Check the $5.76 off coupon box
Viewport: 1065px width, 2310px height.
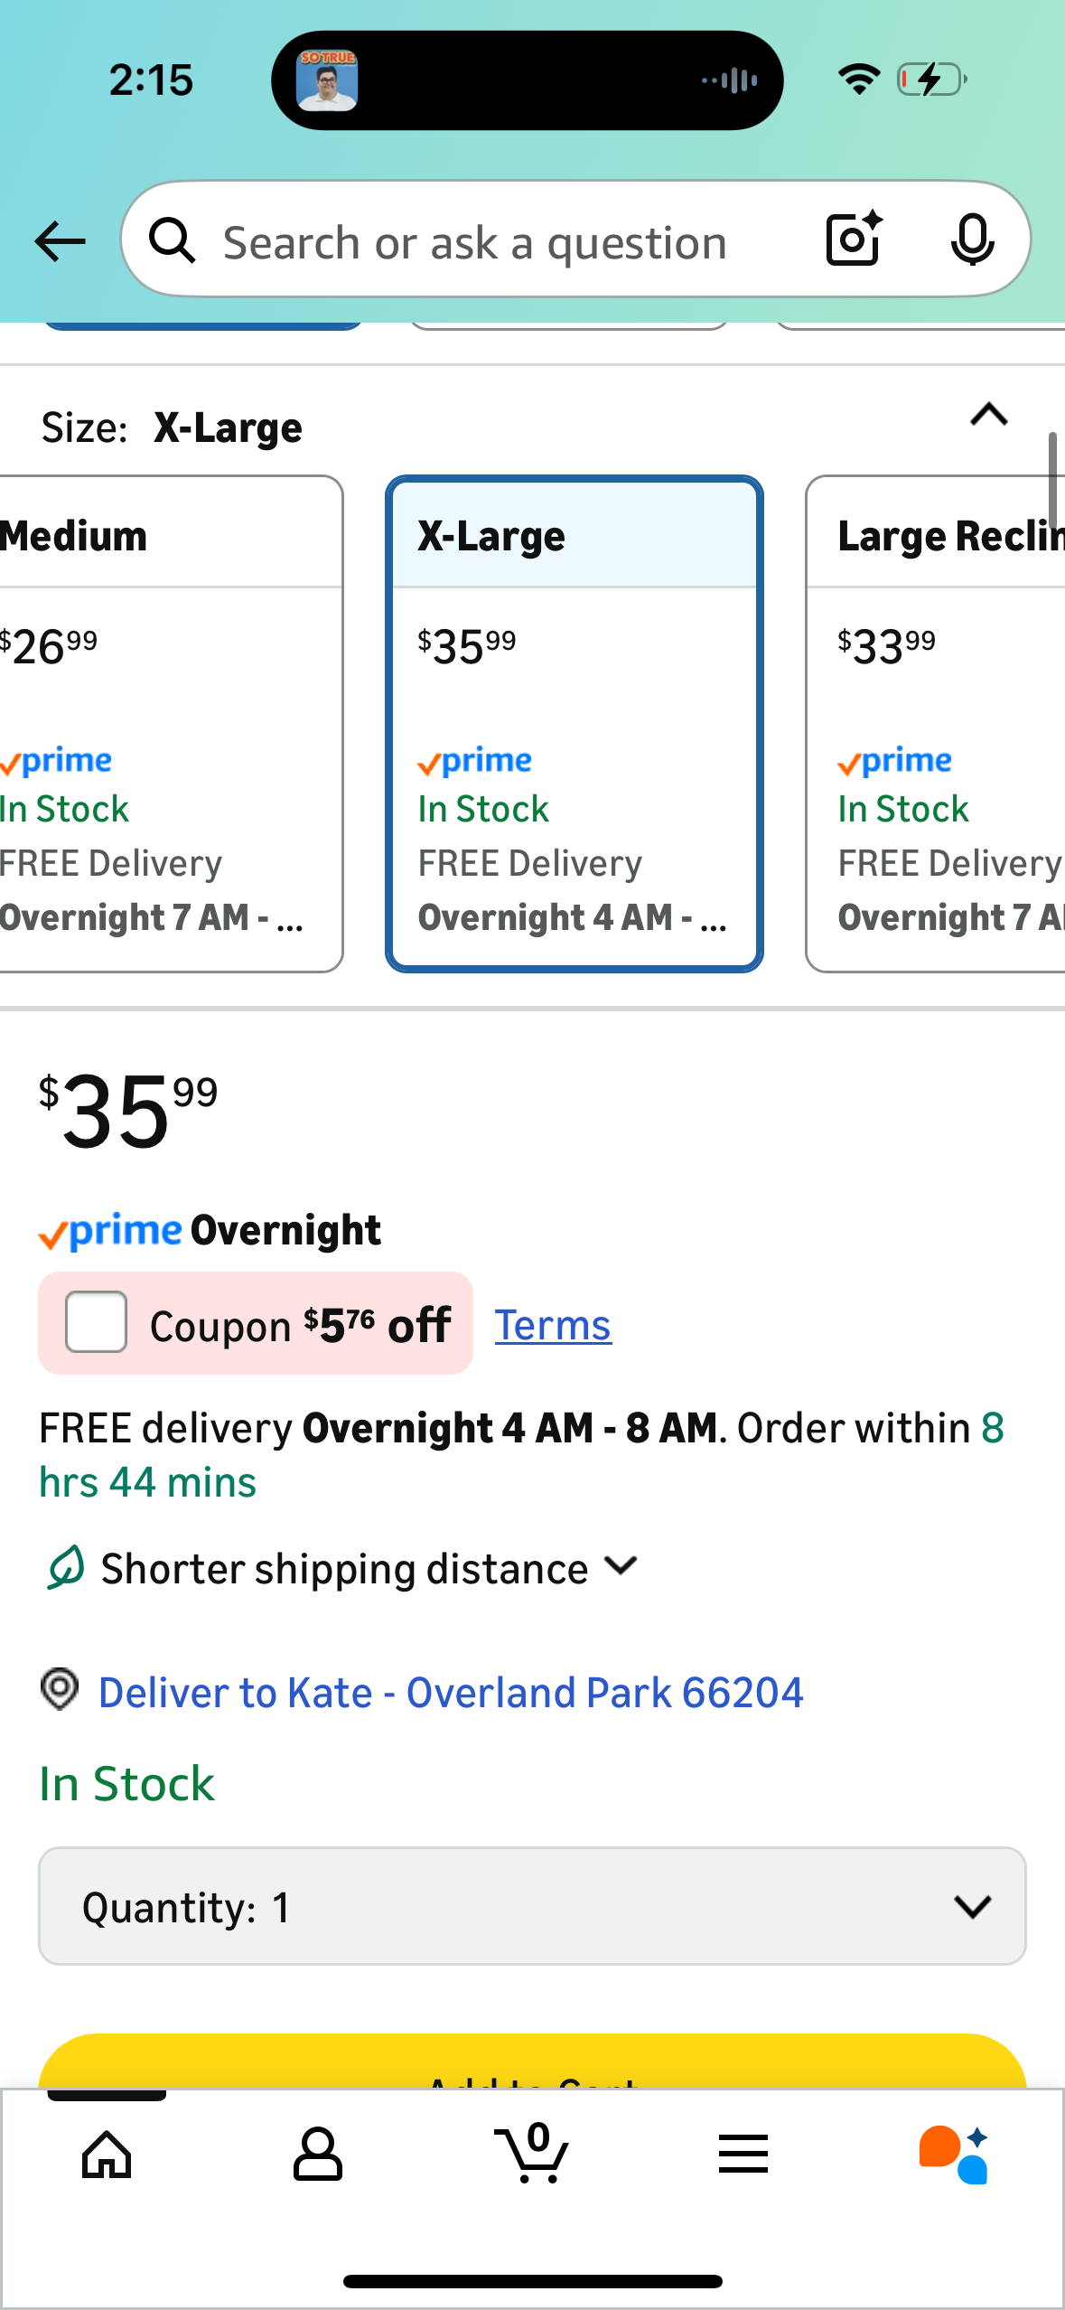point(97,1322)
